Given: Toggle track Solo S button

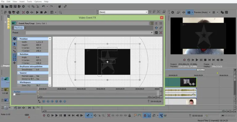Looking at the screenshot, I should (x=34, y=108).
